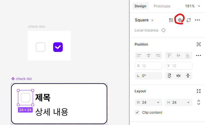Click the rotation 0° field
The width and height of the screenshot is (205, 125).
(x=148, y=76)
